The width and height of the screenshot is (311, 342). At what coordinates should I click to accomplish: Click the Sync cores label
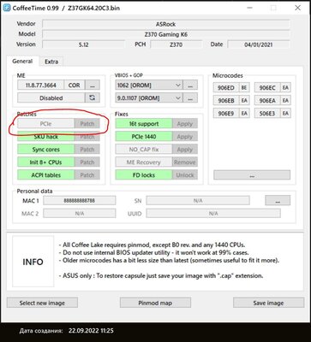(x=45, y=150)
